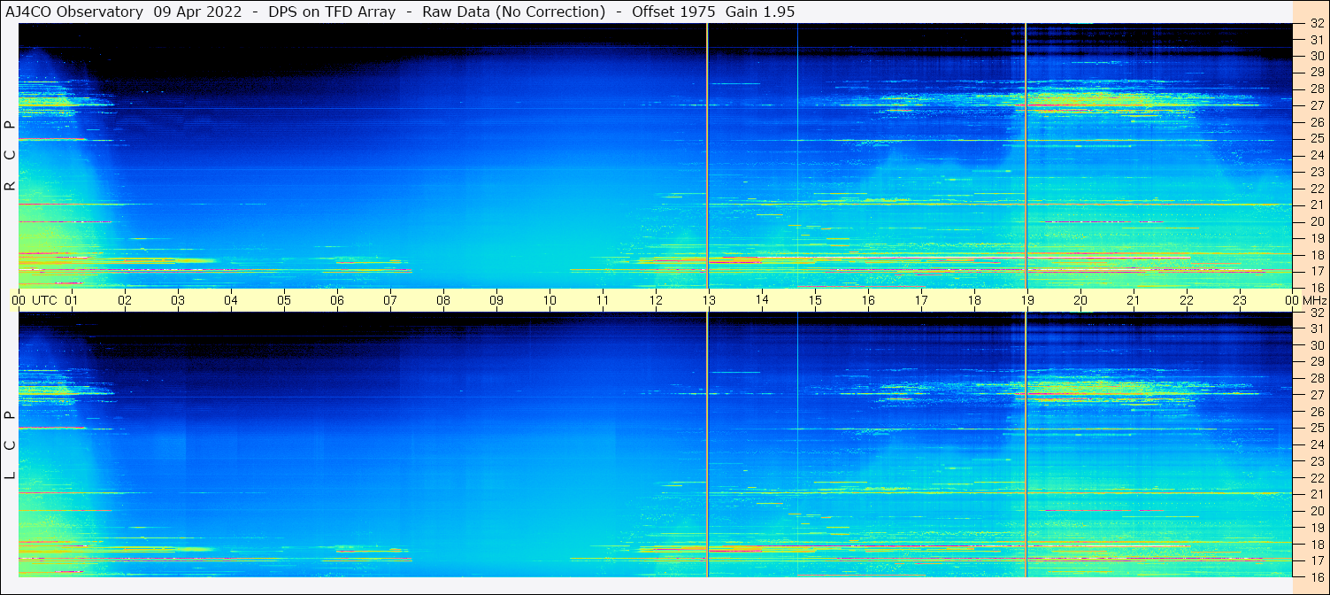Select the 04 hour label on time axis
The width and height of the screenshot is (1330, 595).
[x=231, y=300]
